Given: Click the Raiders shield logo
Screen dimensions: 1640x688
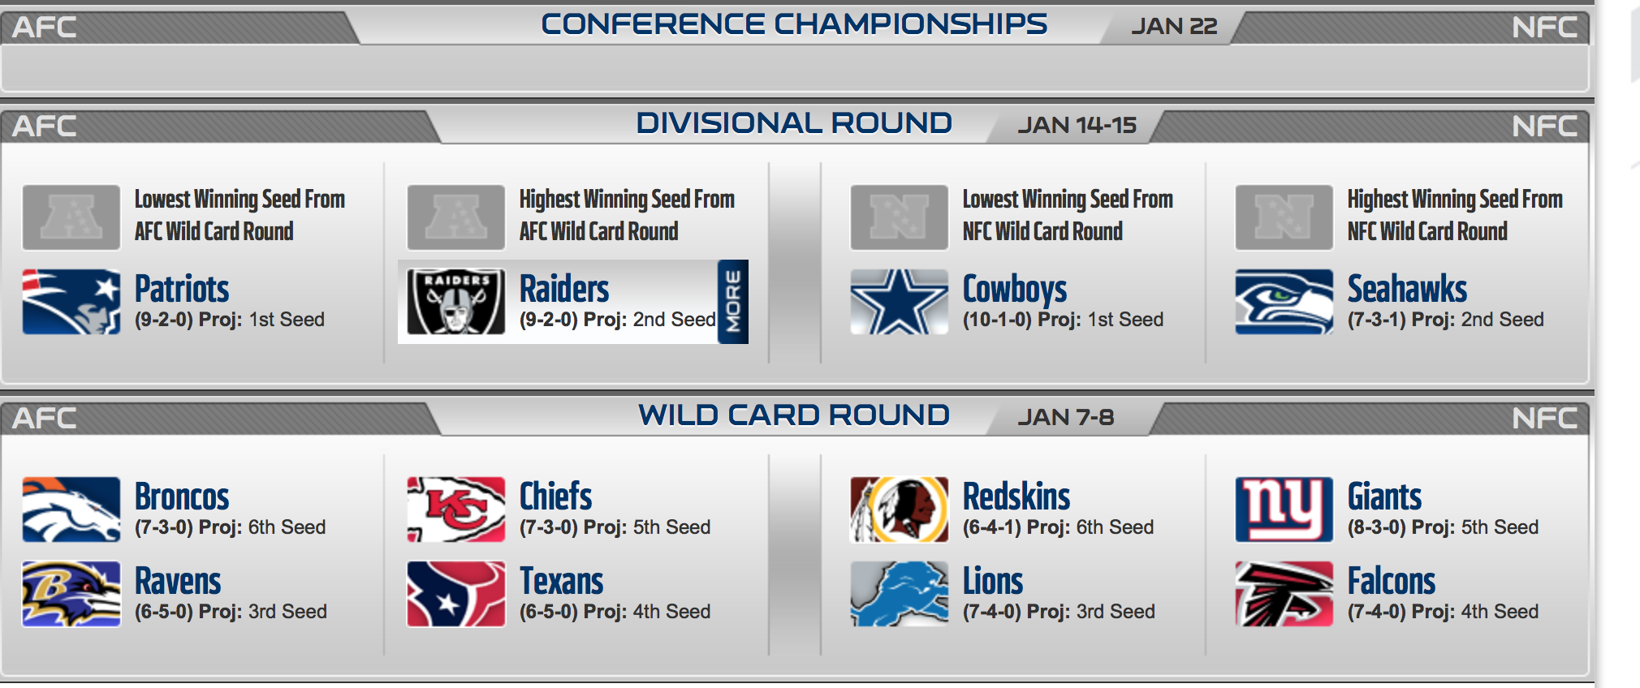Looking at the screenshot, I should coord(456,302).
